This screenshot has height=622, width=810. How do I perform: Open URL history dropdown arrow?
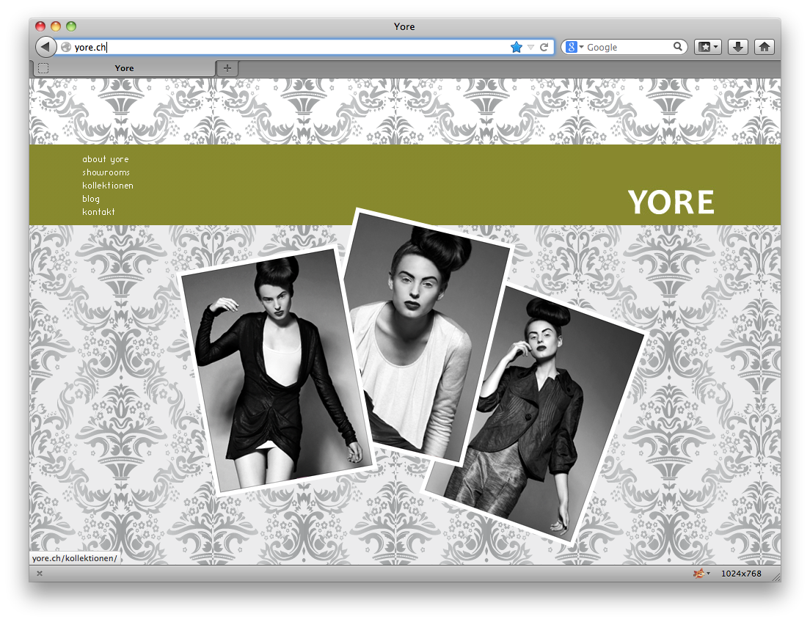pos(530,48)
